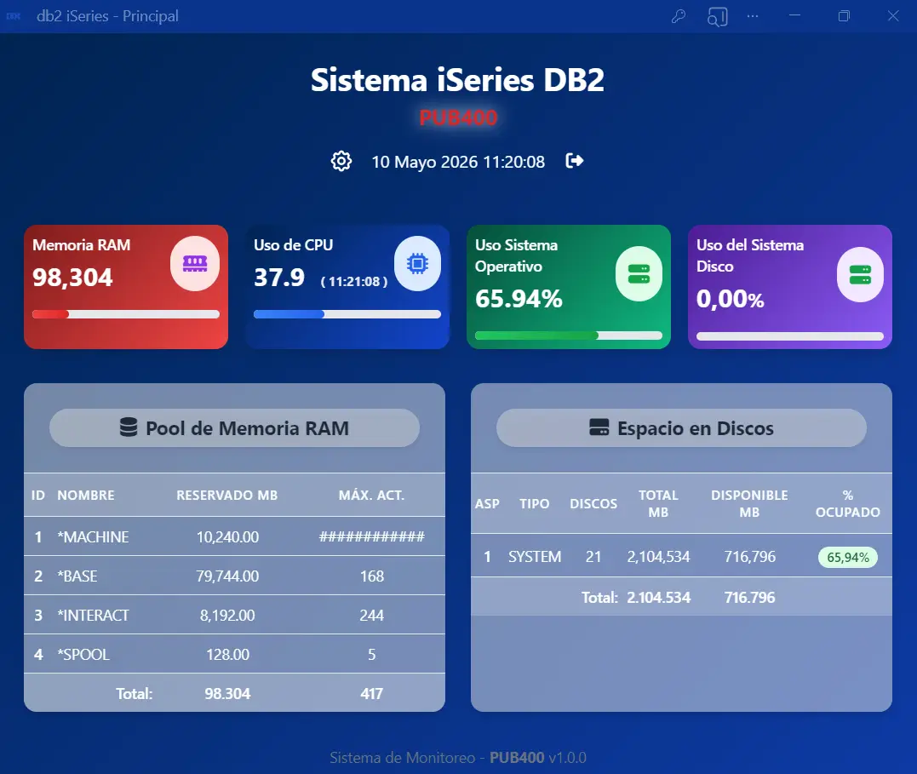Image resolution: width=917 pixels, height=774 pixels.
Task: Maximize the db2 iSeries window
Action: pos(844,16)
